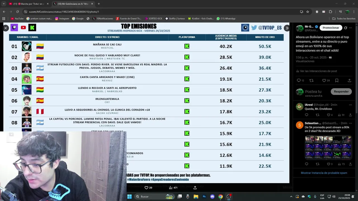This screenshot has height=201, width=358.
Task: Open the Extensions puzzle-piece menu
Action: [331, 12]
